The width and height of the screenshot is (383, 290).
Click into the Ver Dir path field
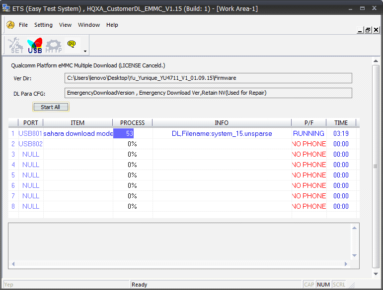click(208, 78)
